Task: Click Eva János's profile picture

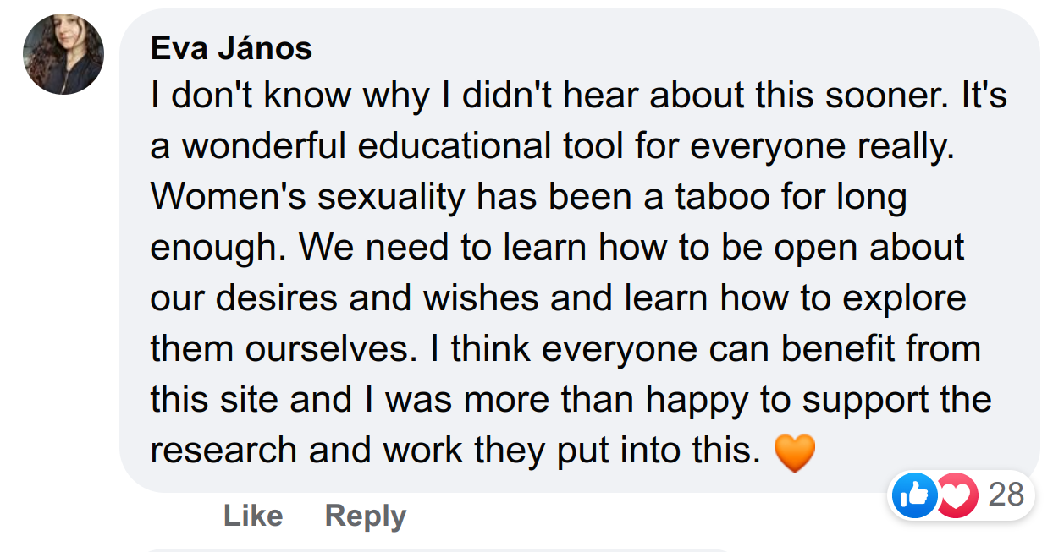Action: coord(63,53)
